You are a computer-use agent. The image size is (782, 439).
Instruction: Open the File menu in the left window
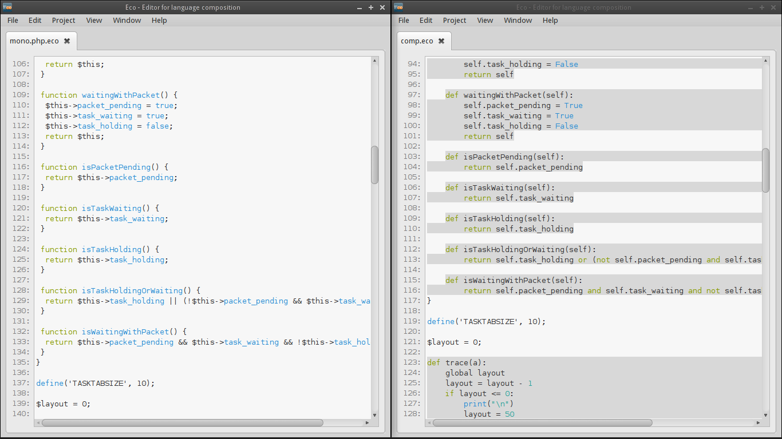click(x=13, y=20)
